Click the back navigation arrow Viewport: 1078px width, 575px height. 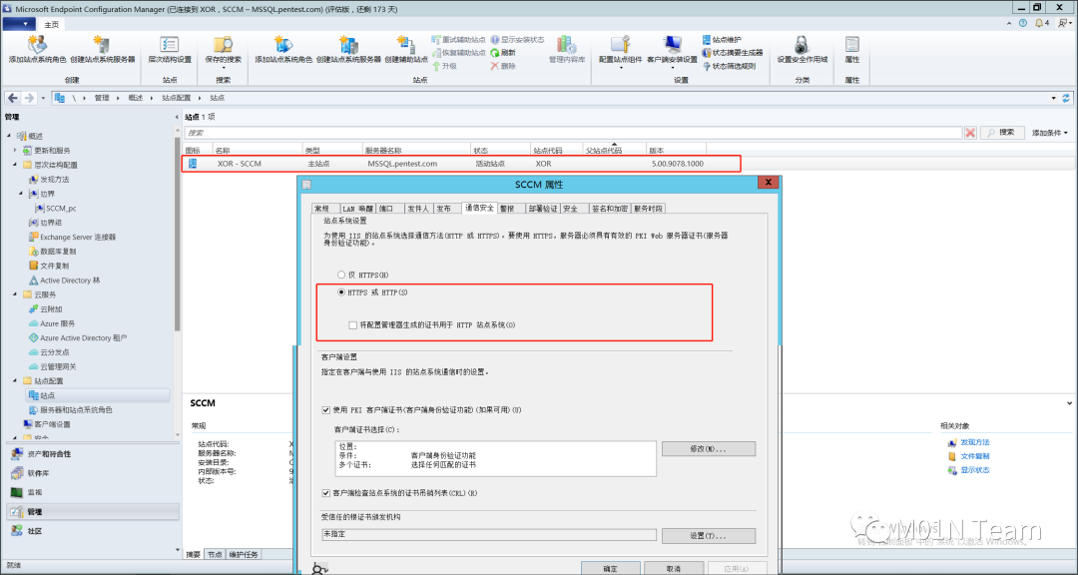pos(12,99)
